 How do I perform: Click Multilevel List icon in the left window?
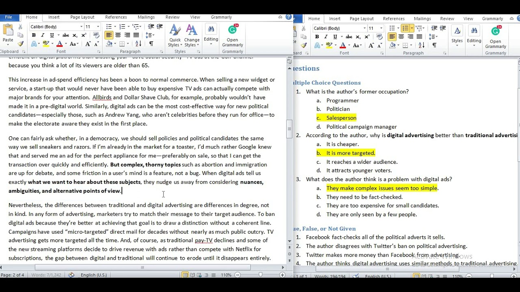(136, 27)
